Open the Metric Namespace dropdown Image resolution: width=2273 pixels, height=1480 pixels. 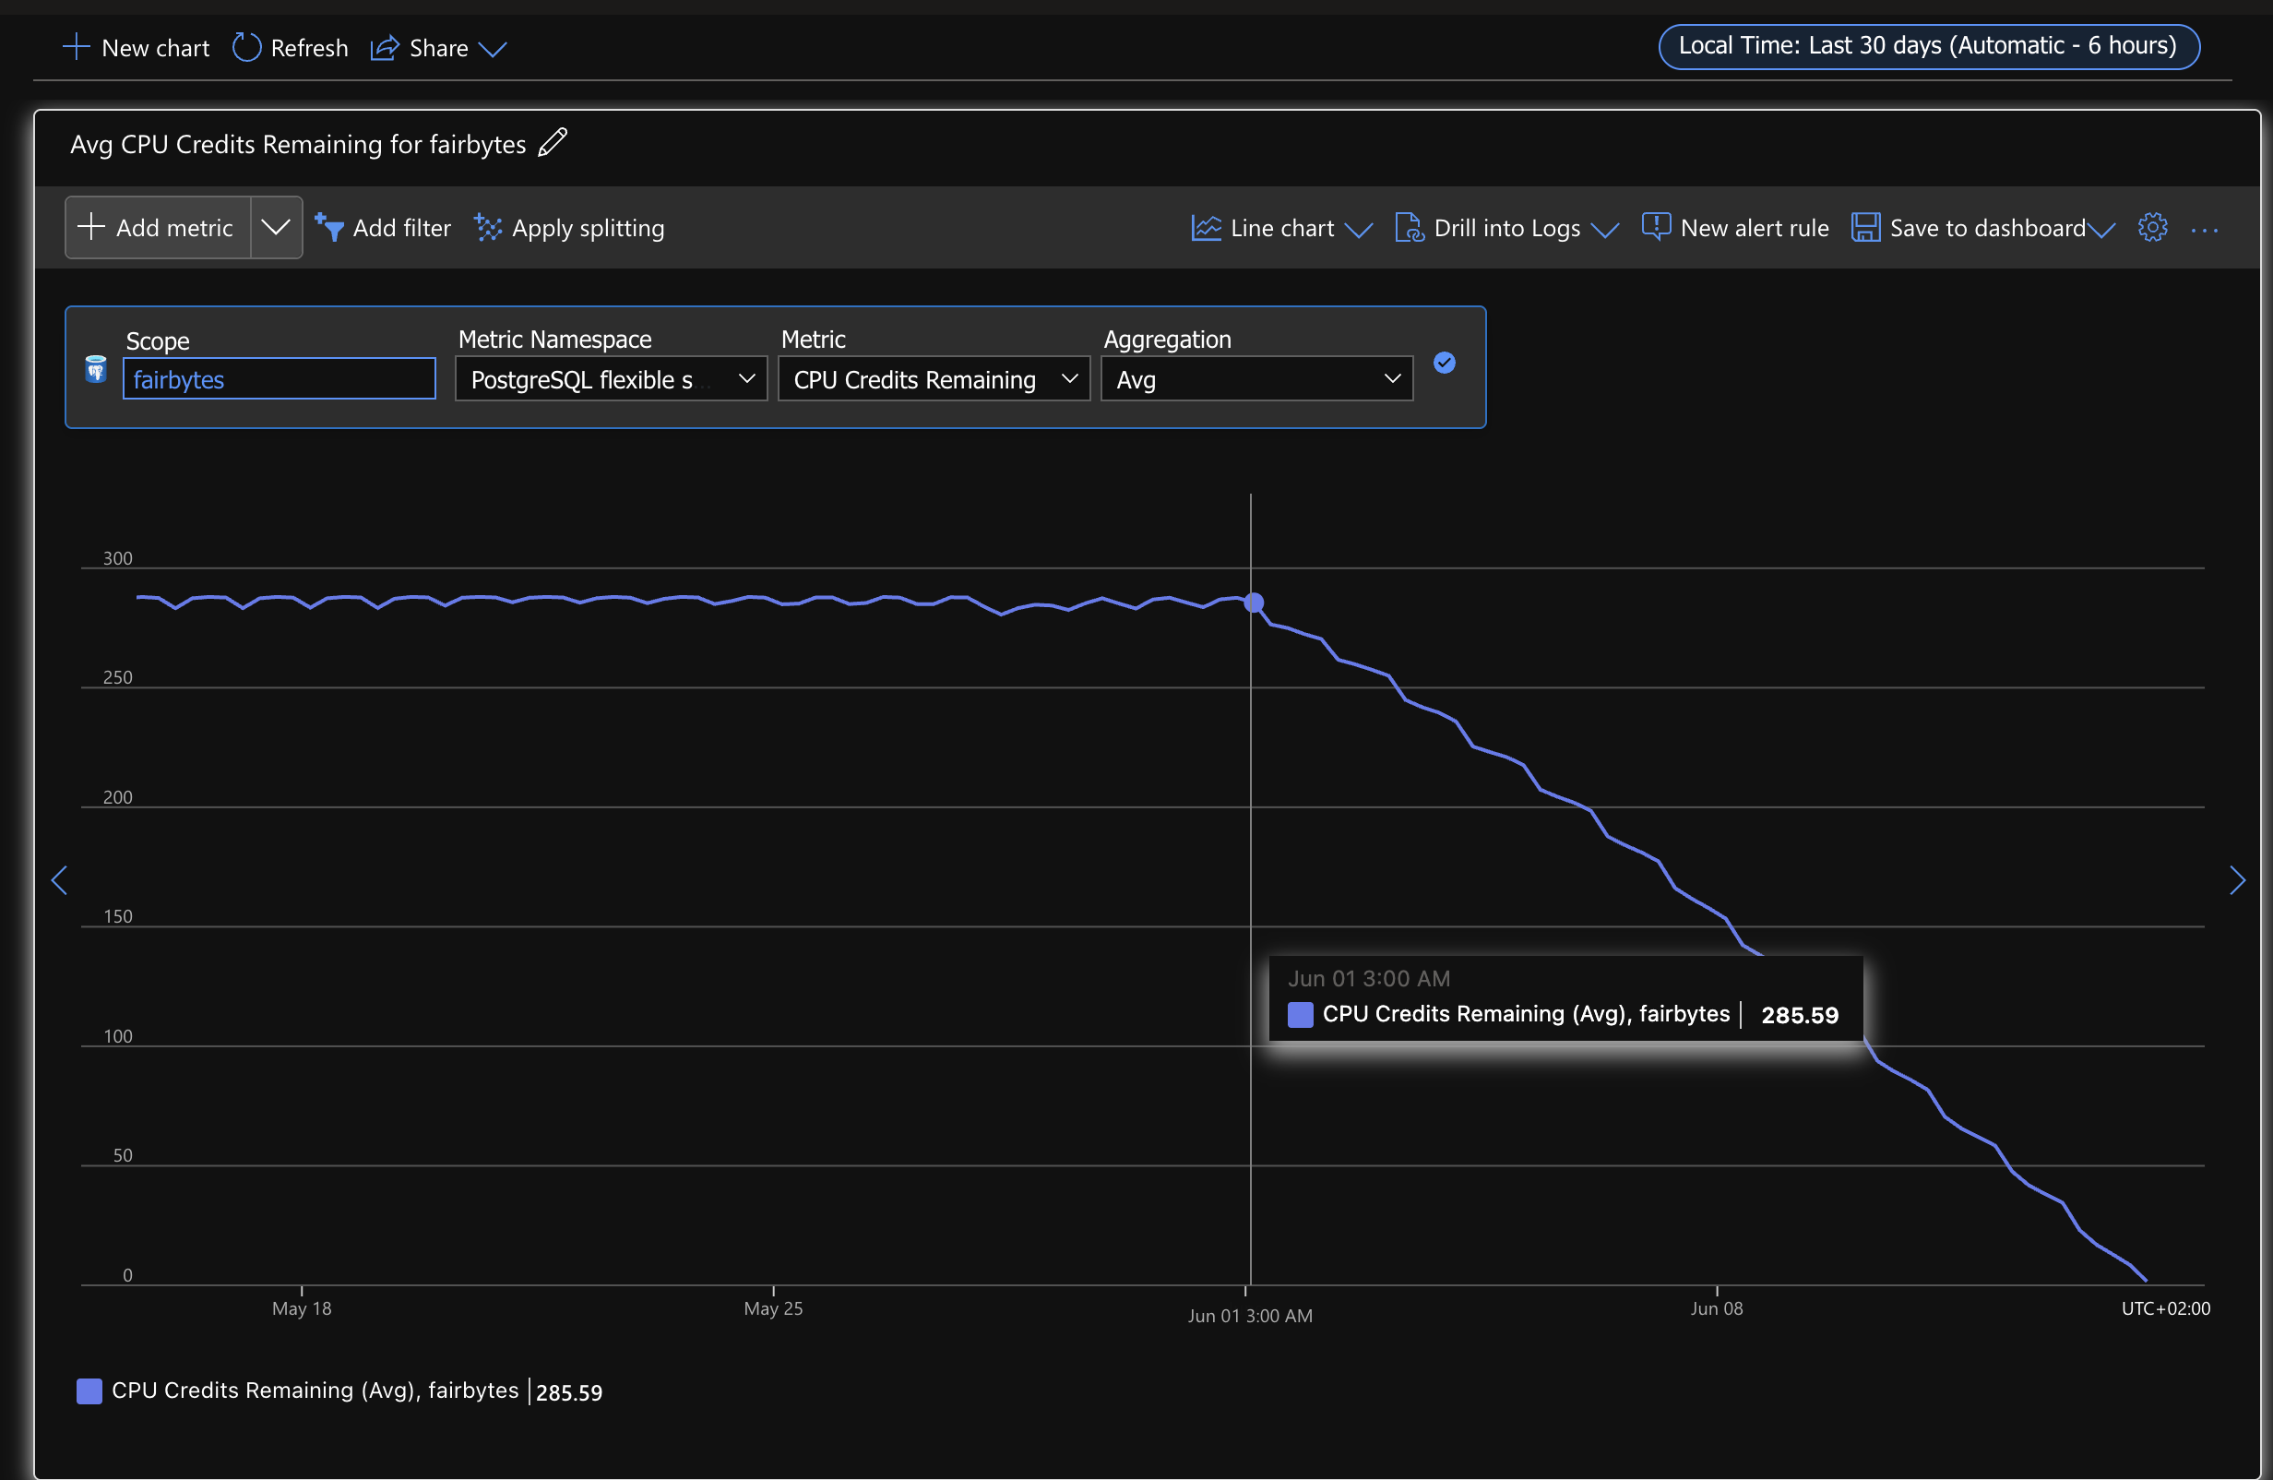[612, 379]
